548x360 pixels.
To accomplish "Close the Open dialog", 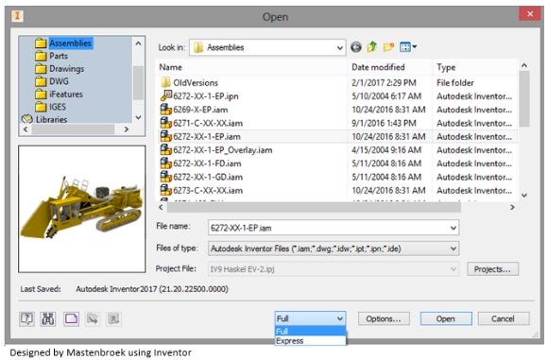I will (530, 14).
